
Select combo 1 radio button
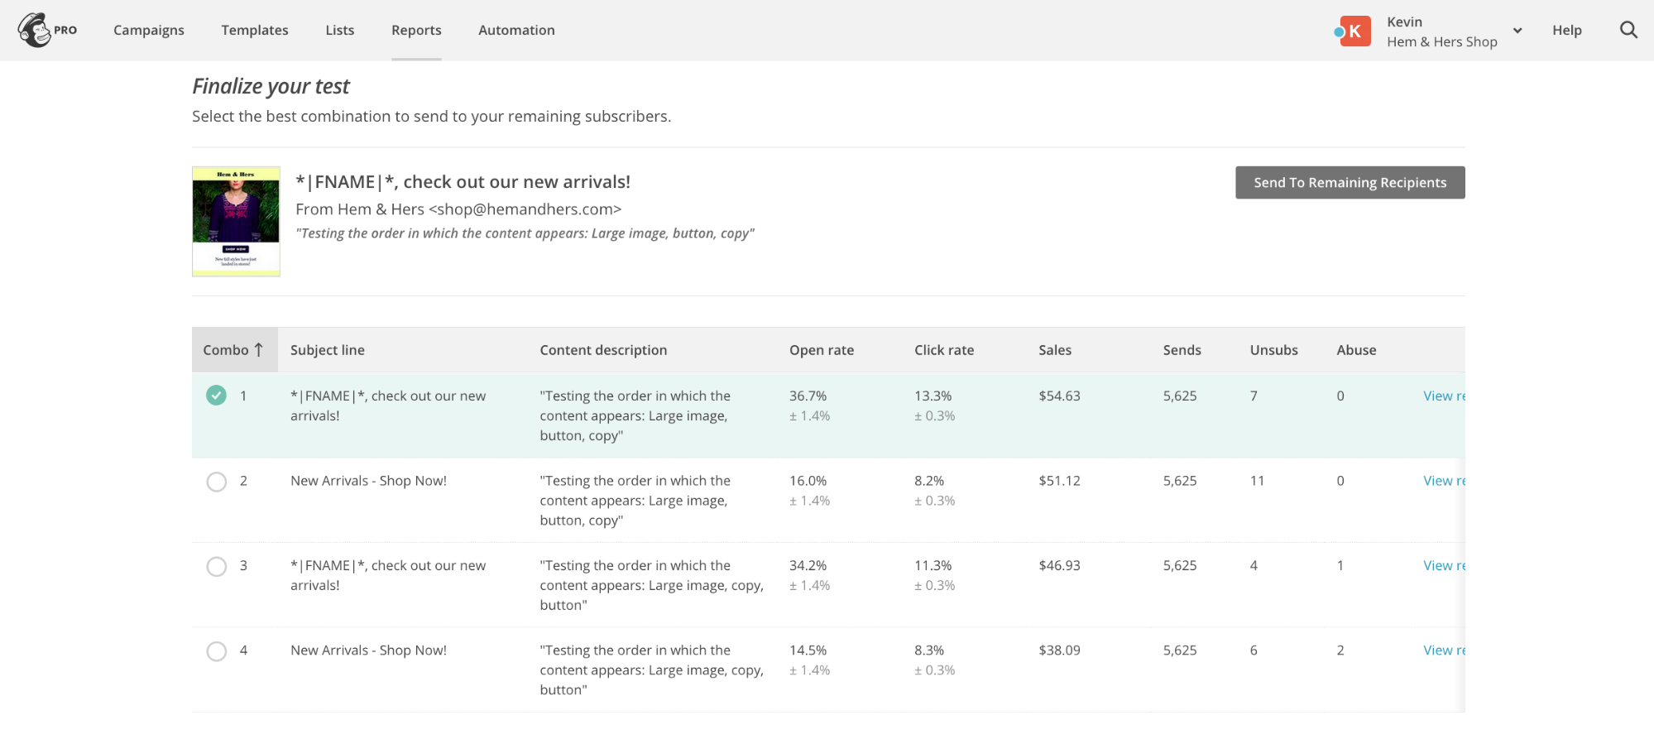pos(216,396)
